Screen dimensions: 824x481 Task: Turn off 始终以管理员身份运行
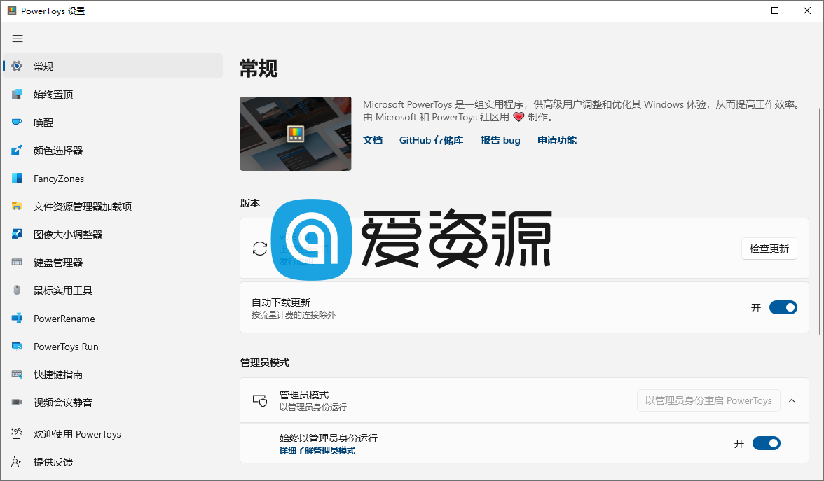point(767,442)
